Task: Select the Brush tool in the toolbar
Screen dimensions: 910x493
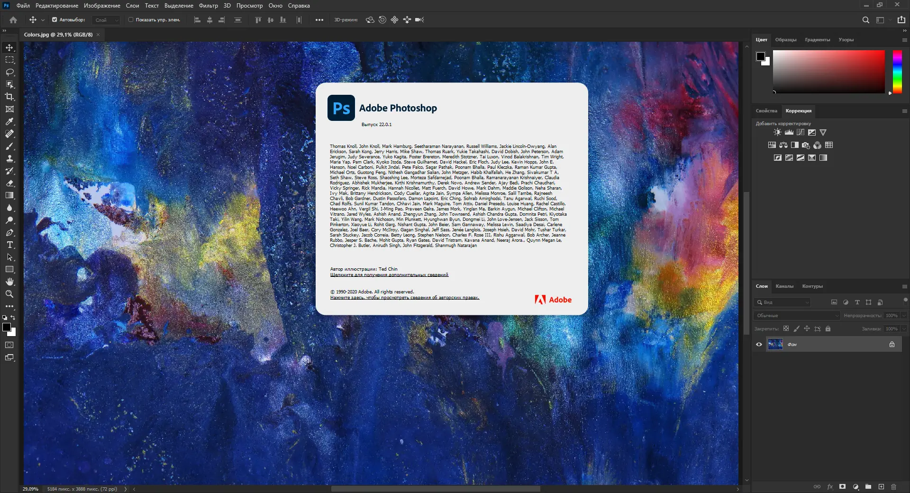Action: coord(9,146)
